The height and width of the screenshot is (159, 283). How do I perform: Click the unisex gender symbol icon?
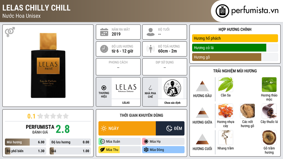click(x=10, y=32)
